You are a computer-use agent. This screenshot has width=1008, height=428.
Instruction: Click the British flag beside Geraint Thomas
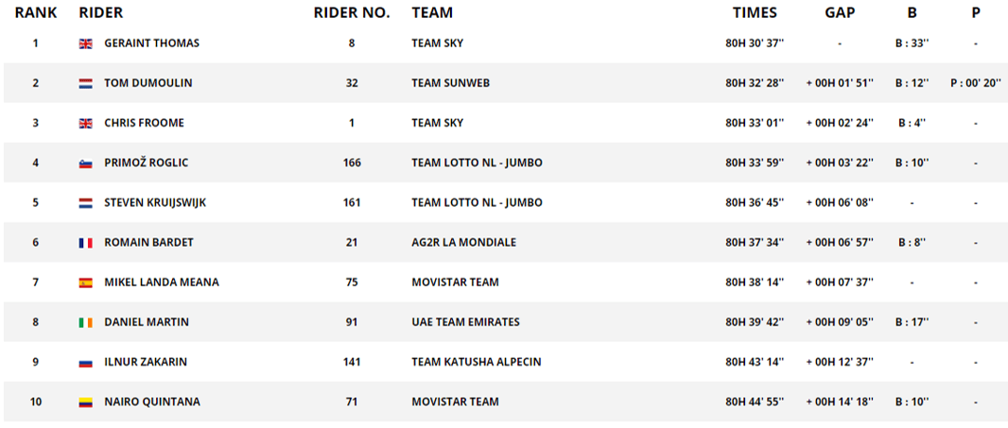[85, 43]
